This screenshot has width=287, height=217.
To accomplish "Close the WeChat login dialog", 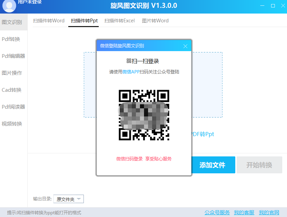I will coord(185,46).
